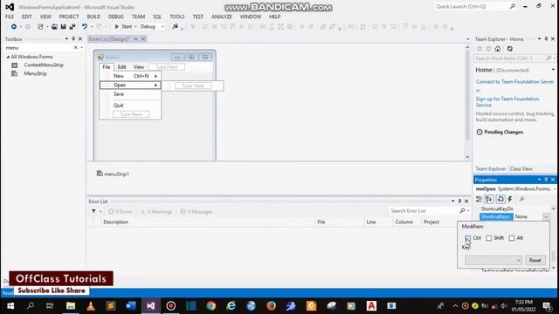Screen dimensions: 559x314
Task: Open the Team Explorer Home dropdown arrow
Action: pyautogui.click(x=553, y=70)
